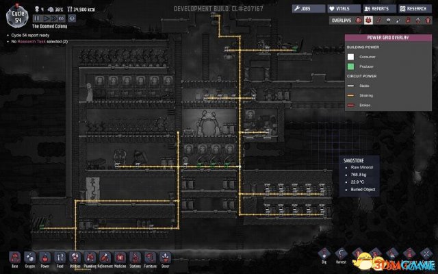Toggle the first overlay icon (oxygen)
This screenshot has width=438, height=274.
coord(359,20)
